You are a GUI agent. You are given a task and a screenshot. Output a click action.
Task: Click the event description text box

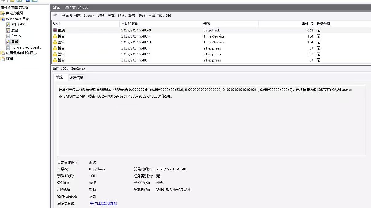212,120
